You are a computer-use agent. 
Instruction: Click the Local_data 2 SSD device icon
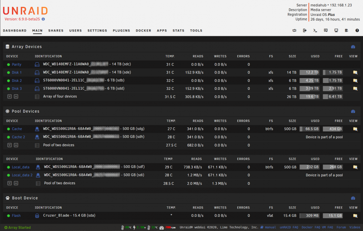click(x=38, y=175)
